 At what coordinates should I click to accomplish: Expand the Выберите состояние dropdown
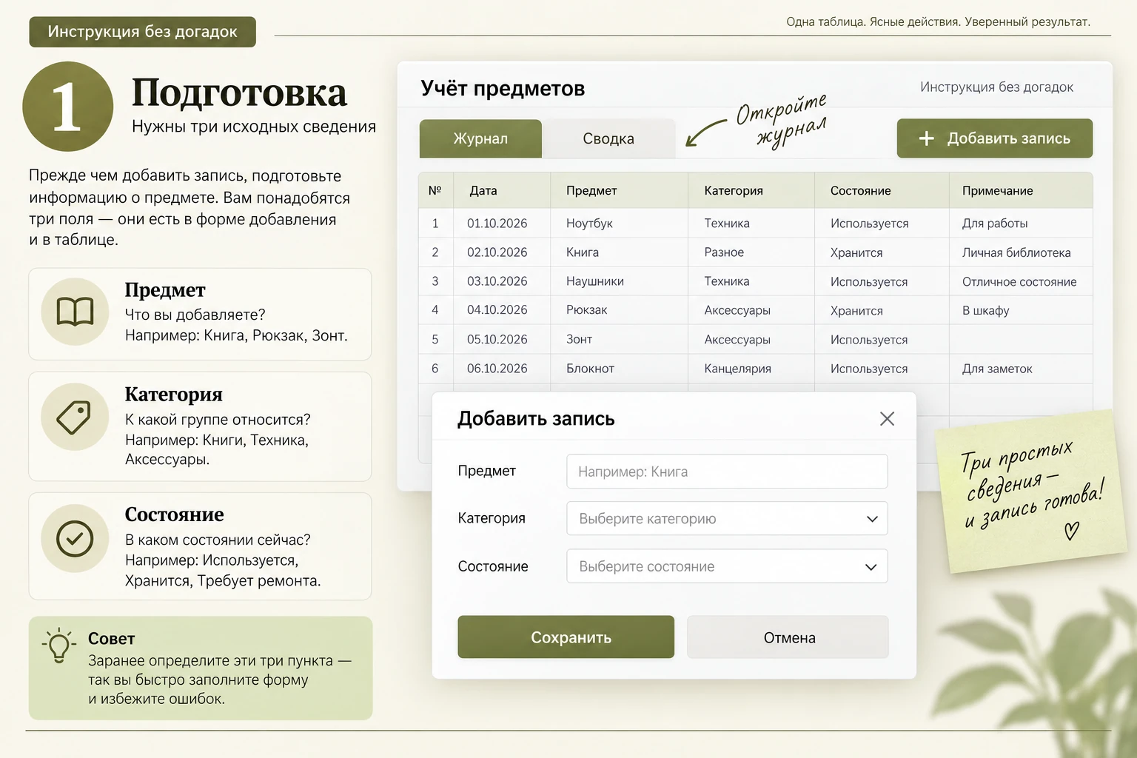pyautogui.click(x=727, y=566)
